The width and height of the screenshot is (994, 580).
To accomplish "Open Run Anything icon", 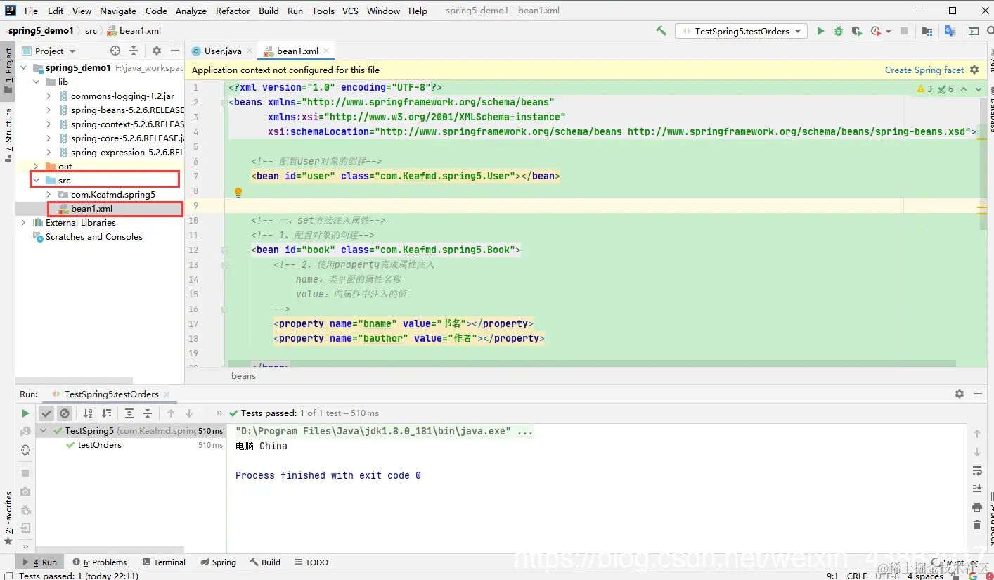I will pyautogui.click(x=973, y=31).
